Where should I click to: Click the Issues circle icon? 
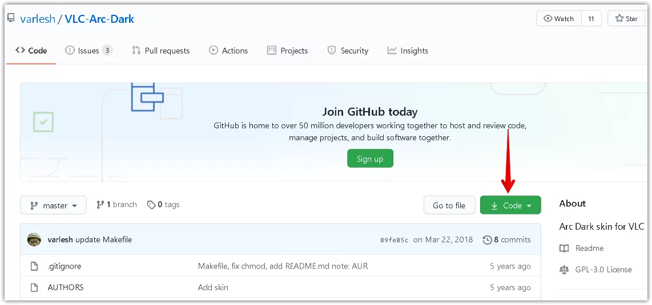(70, 50)
